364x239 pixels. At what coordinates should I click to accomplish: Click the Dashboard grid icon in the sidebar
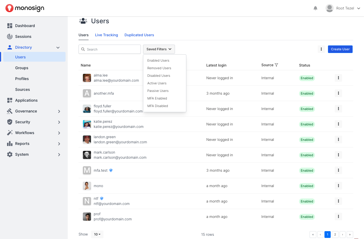pos(10,26)
